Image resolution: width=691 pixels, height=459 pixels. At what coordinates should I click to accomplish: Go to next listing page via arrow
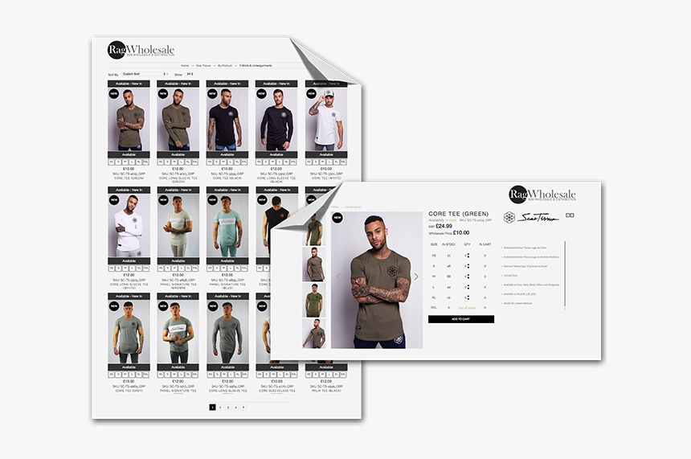point(243,408)
